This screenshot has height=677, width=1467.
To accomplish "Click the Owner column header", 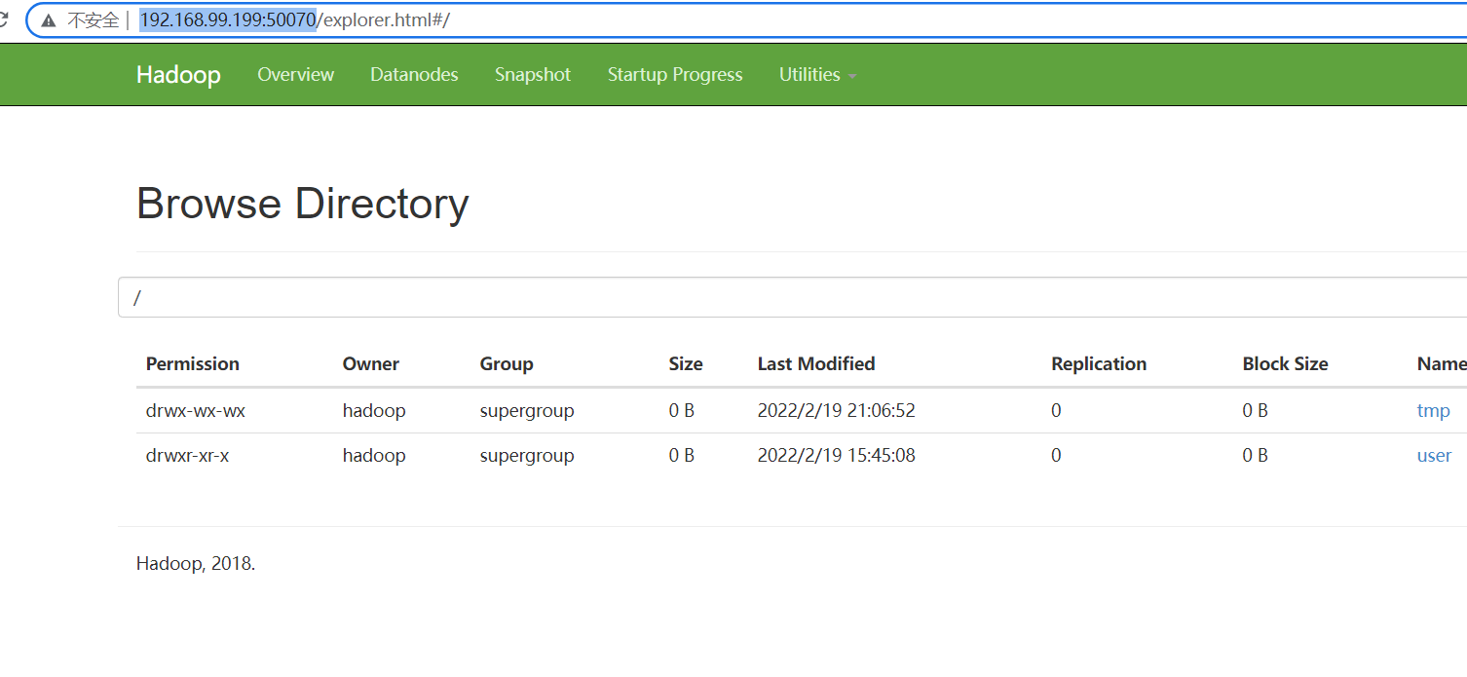I will [x=371, y=364].
